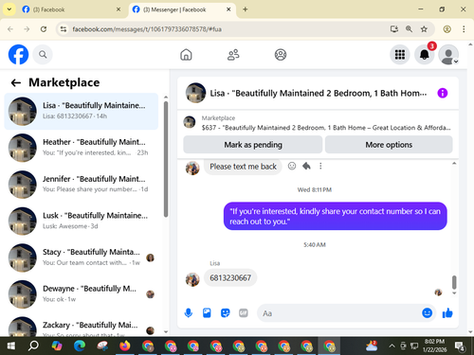Screen dimensions: 474x355
Task: Attach a file with the photo icon
Action: click(x=207, y=313)
